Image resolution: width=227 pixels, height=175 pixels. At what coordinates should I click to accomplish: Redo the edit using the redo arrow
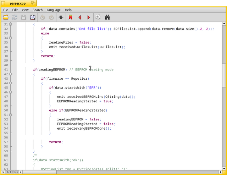point(51,17)
